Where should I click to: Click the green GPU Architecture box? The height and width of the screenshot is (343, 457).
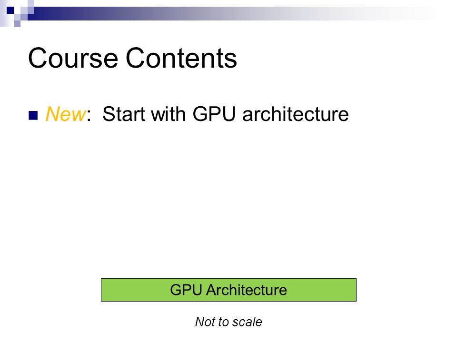coord(228,290)
